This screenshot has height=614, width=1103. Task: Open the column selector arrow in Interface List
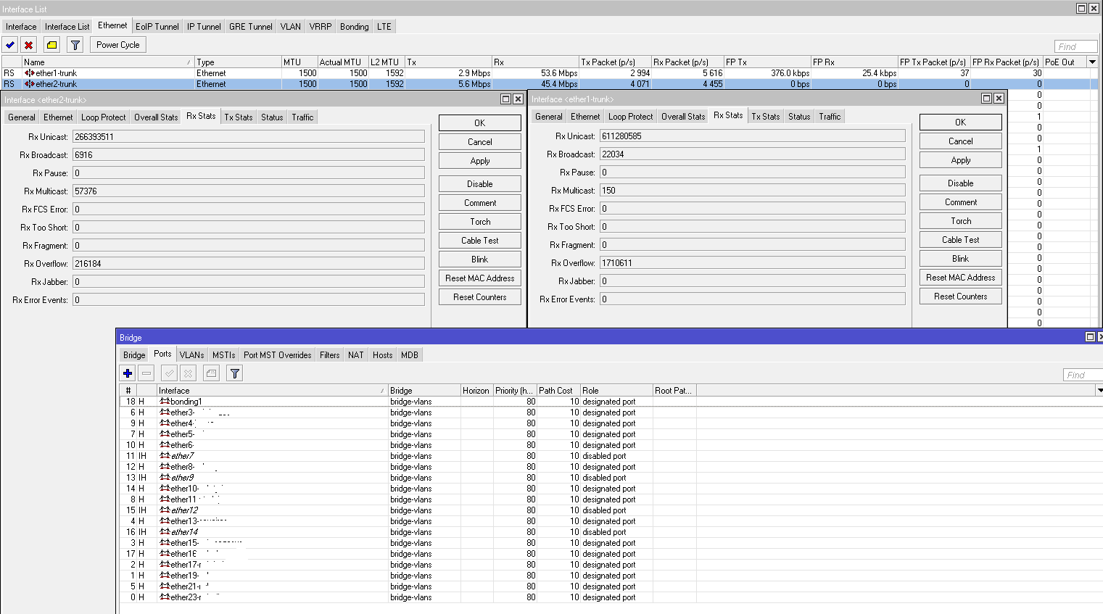coord(1092,62)
